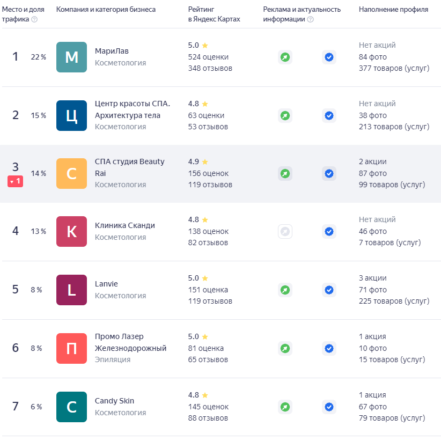The height and width of the screenshot is (441, 441).
Task: Click the green ad icon for Candy Skin
Action: (285, 407)
